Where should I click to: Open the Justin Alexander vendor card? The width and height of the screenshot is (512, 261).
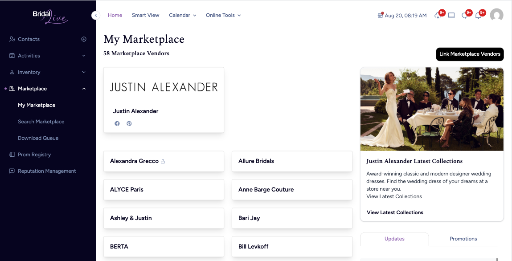164,100
